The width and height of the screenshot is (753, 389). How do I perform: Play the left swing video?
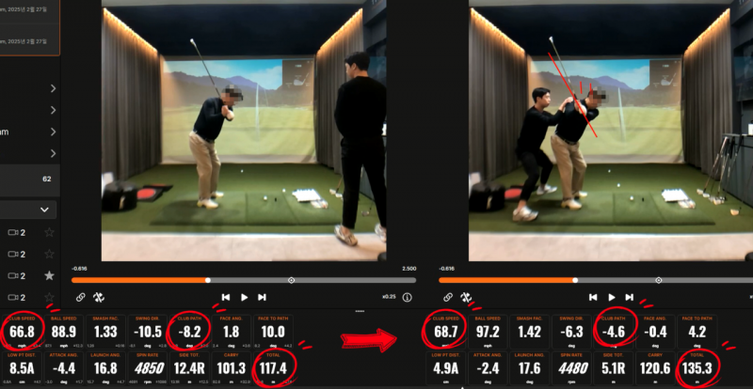click(x=244, y=297)
